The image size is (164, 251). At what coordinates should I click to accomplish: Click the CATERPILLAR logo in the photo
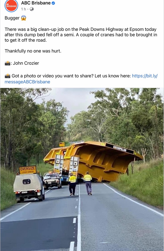[x=120, y=149]
